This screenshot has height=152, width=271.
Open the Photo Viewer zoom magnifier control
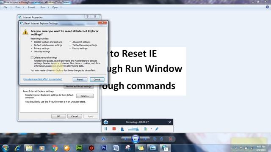coord(104,139)
